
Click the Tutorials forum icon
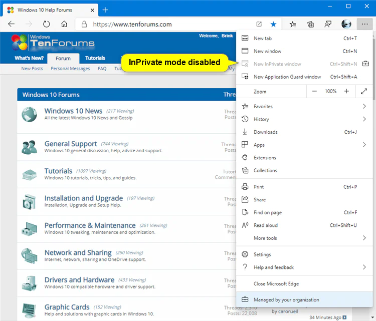(29, 175)
